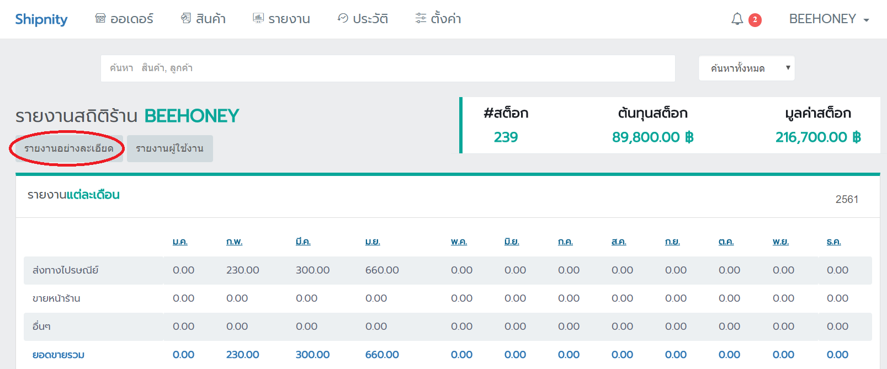The width and height of the screenshot is (887, 369).
Task: Open the Shipnity home logo
Action: pyautogui.click(x=41, y=19)
